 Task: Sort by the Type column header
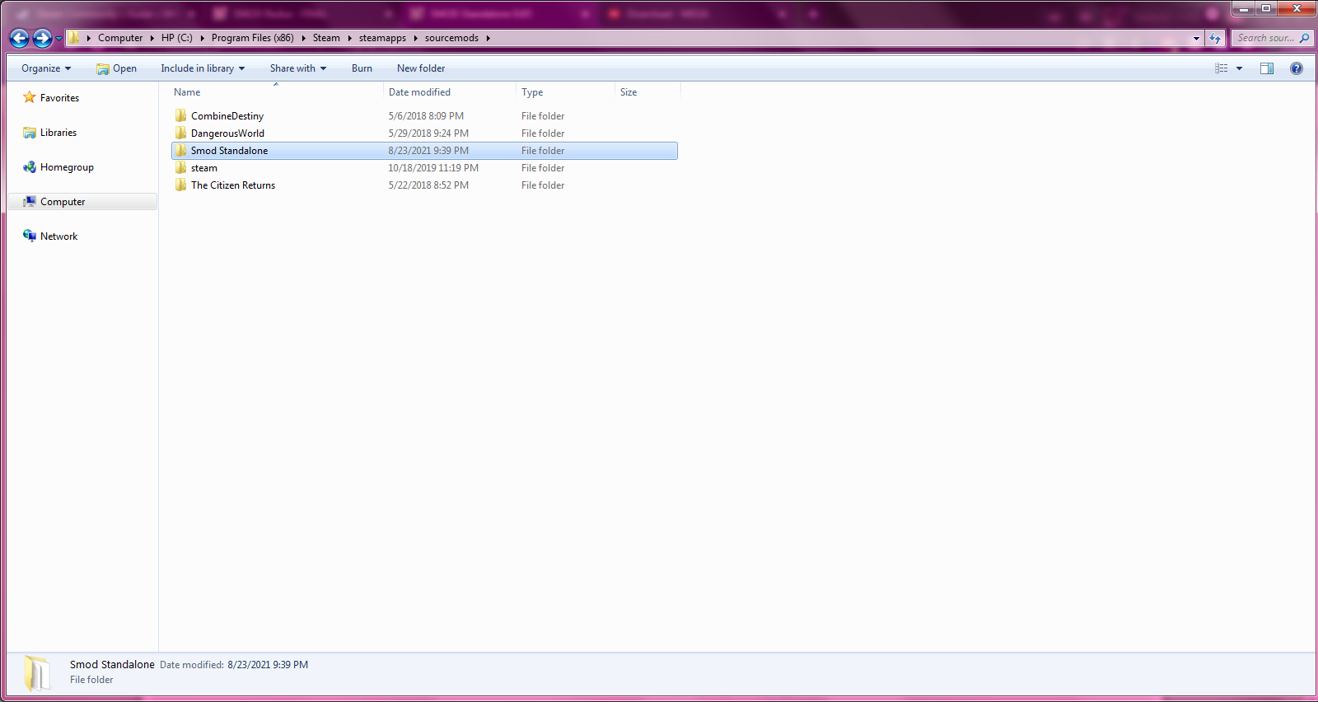[x=565, y=92]
